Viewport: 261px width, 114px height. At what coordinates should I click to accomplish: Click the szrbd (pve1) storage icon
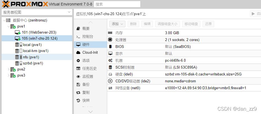click(18, 63)
